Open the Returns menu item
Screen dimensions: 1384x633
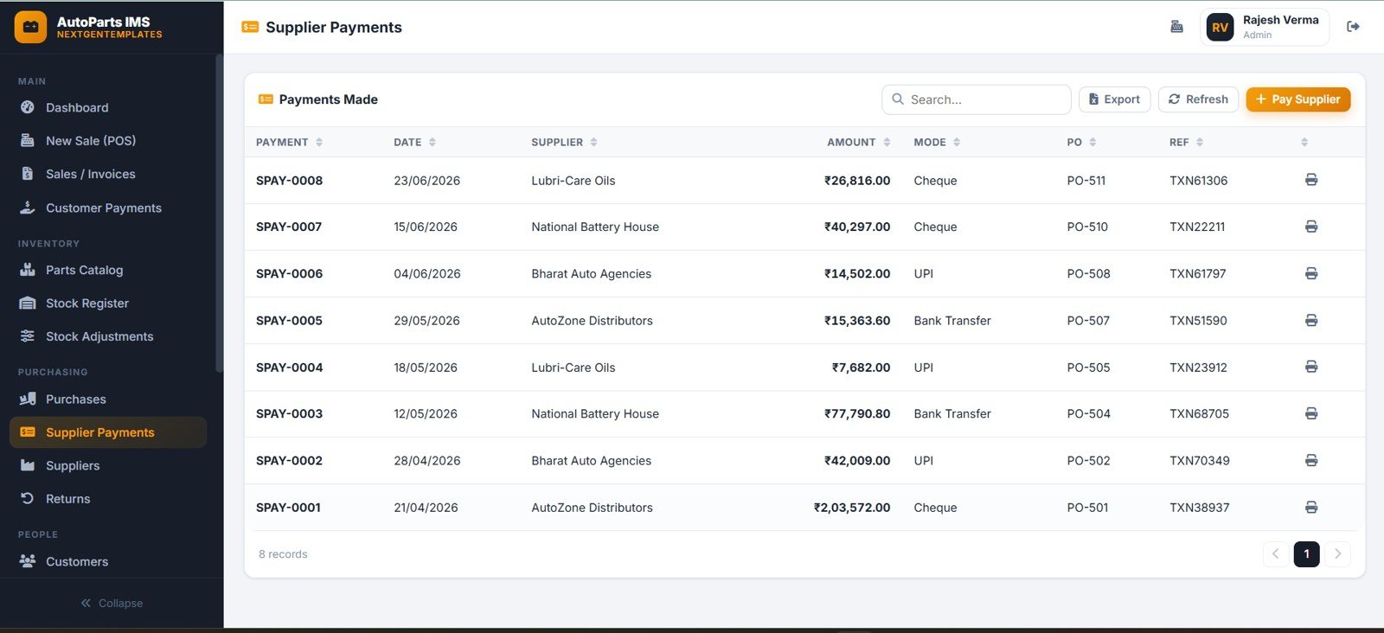point(108,498)
